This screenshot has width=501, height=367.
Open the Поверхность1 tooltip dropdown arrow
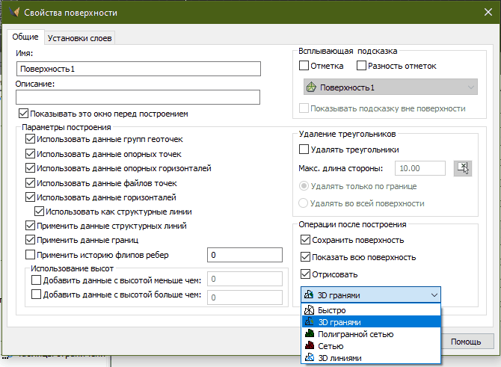470,87
